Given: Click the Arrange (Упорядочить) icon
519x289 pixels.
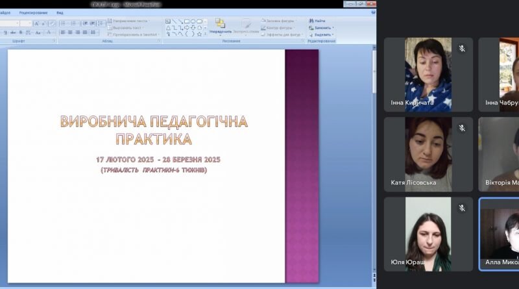Looking at the screenshot, I should pyautogui.click(x=221, y=23).
